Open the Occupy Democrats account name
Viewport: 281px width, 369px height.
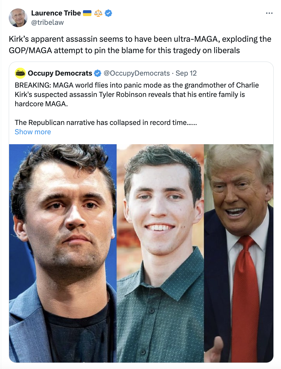(x=60, y=73)
